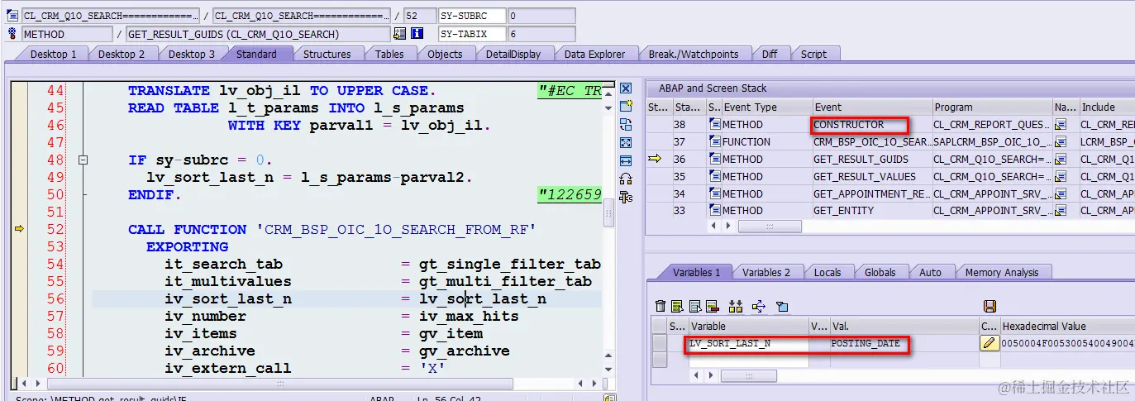Screen dimensions: 1135x401
Task: Switch to the Diff tab
Action: point(770,54)
